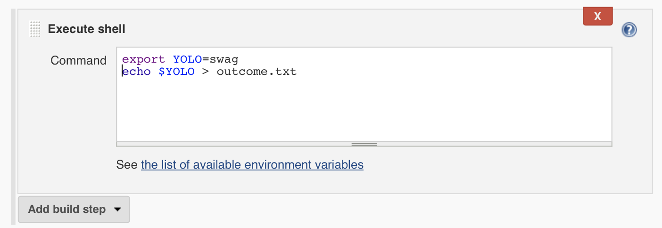Click the Execute shell section heading

click(87, 29)
